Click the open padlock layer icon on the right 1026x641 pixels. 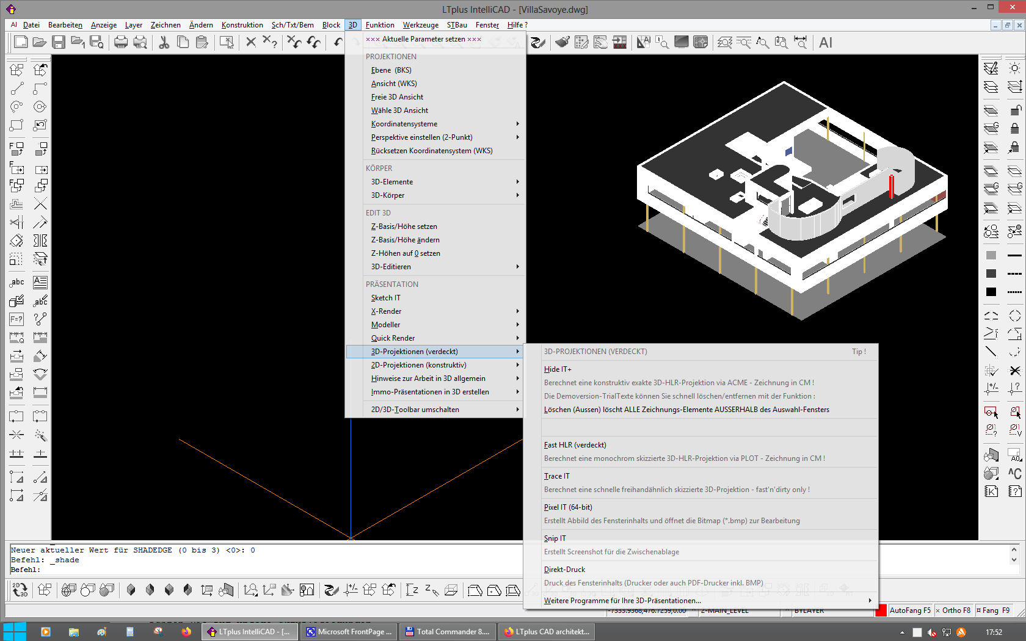pos(1014,110)
